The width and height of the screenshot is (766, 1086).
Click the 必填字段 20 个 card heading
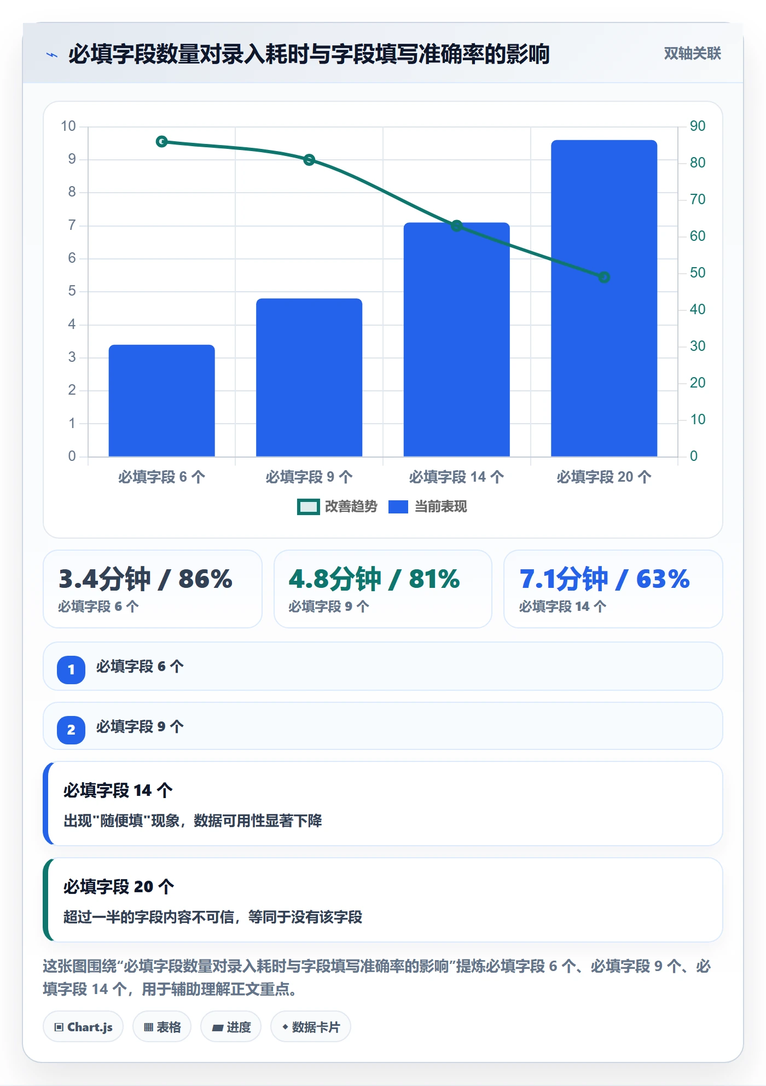pos(119,887)
